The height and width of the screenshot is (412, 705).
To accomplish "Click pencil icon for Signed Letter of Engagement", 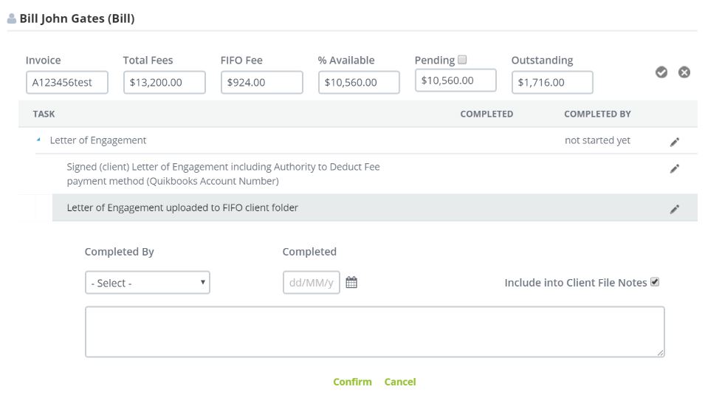I will [674, 169].
